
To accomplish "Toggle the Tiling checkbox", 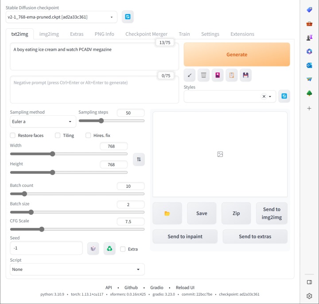I will click(x=58, y=135).
